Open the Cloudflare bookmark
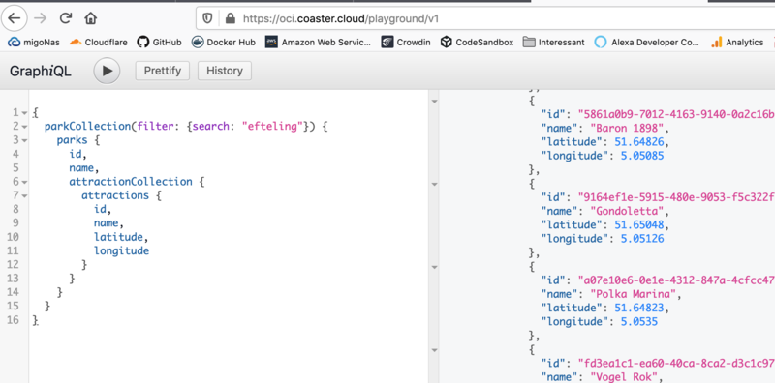 coord(99,43)
